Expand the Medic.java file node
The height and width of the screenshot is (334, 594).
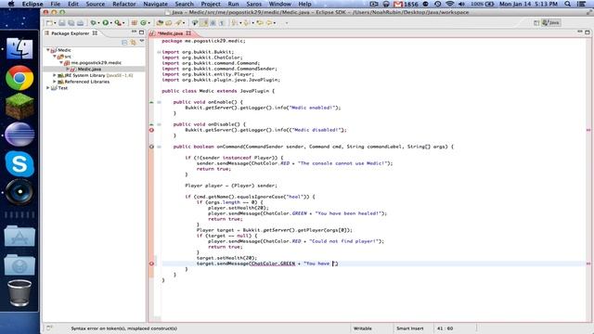[68, 69]
